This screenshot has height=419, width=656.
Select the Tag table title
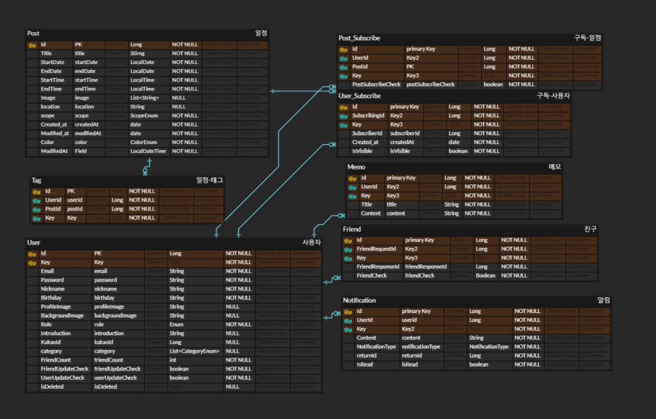coord(36,180)
